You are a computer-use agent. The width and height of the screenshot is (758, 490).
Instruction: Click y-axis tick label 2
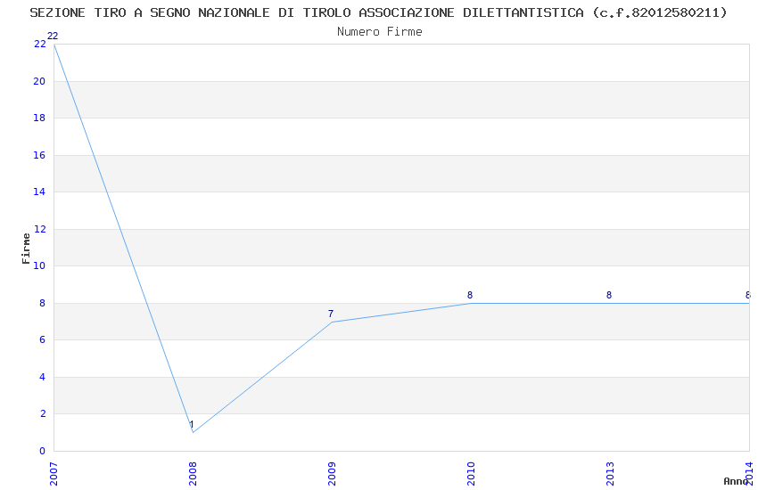tap(43, 413)
